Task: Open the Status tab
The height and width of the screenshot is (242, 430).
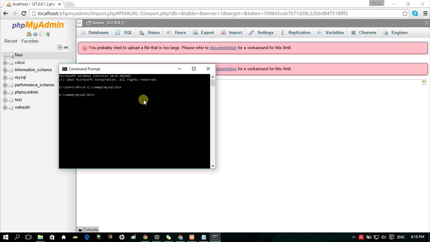Action: [149, 33]
